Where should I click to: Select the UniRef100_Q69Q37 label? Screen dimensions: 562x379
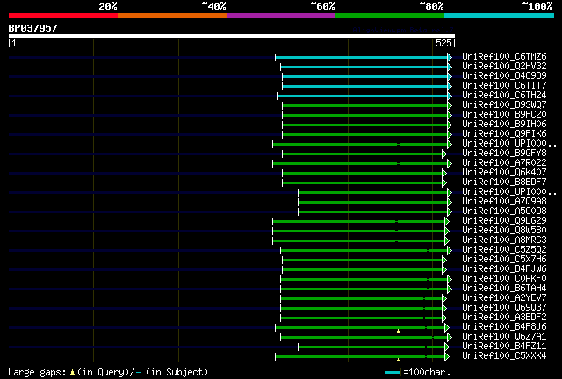(x=504, y=308)
